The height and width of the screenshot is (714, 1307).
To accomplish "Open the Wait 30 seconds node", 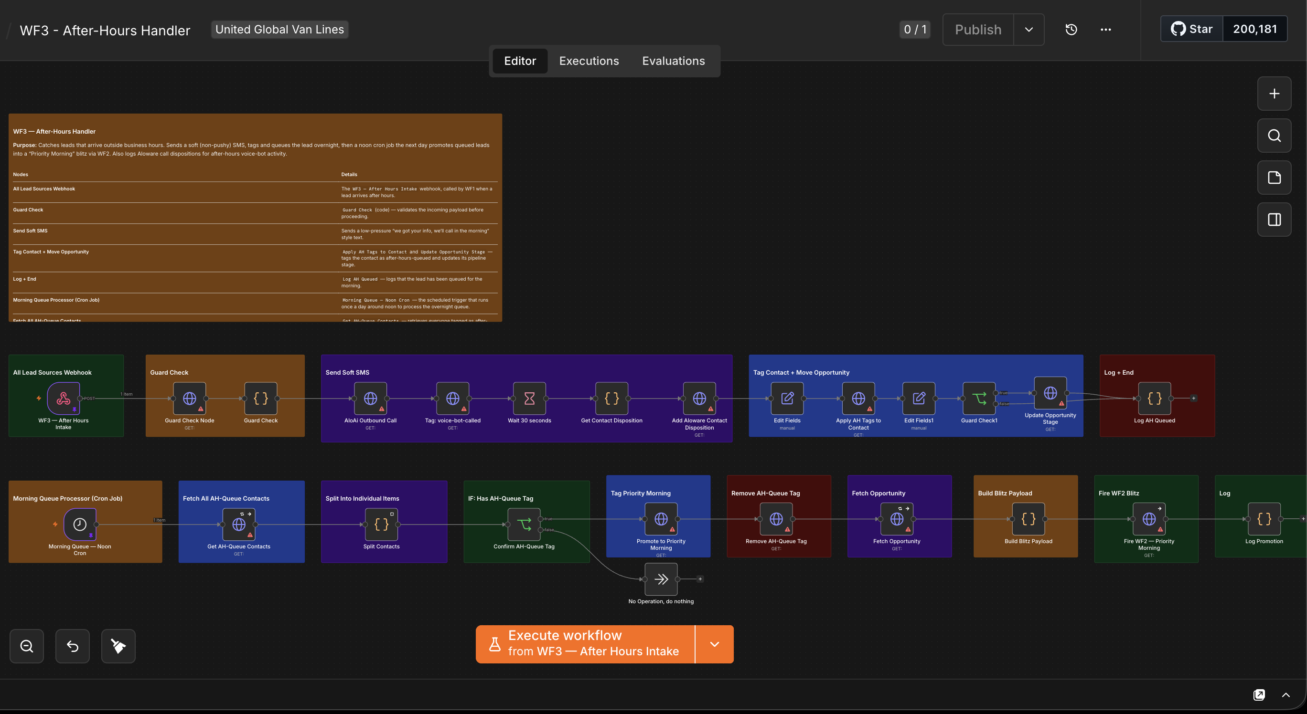I will pos(529,399).
